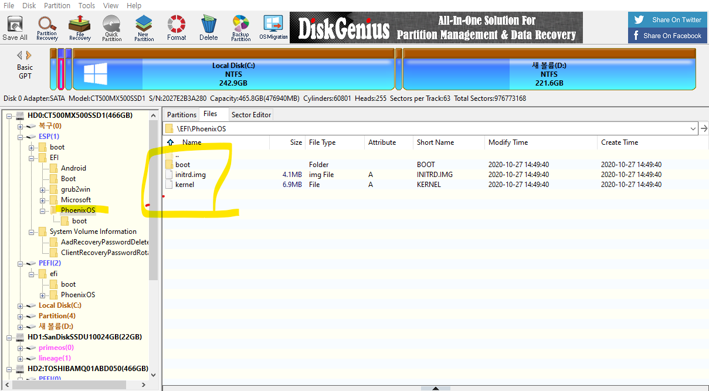Open the File menu

coord(9,5)
